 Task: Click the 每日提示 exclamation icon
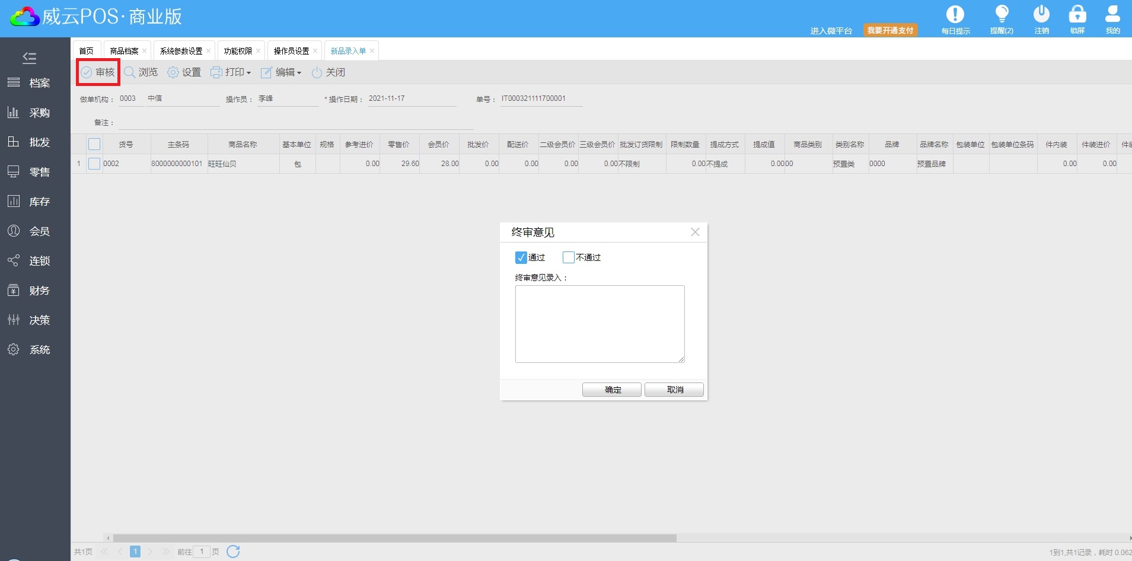tap(955, 14)
